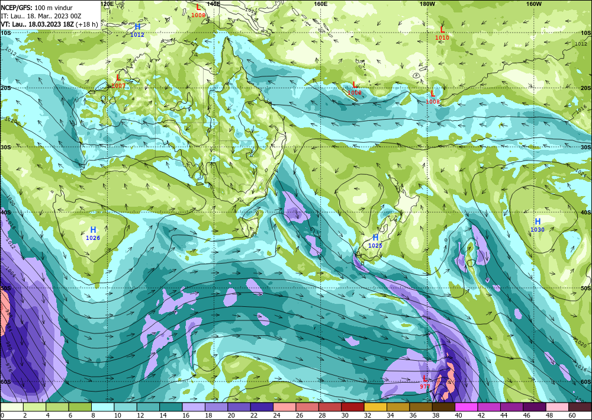Select the L 1006 low-pressure marker
The height and width of the screenshot is (420, 592).
354,88
